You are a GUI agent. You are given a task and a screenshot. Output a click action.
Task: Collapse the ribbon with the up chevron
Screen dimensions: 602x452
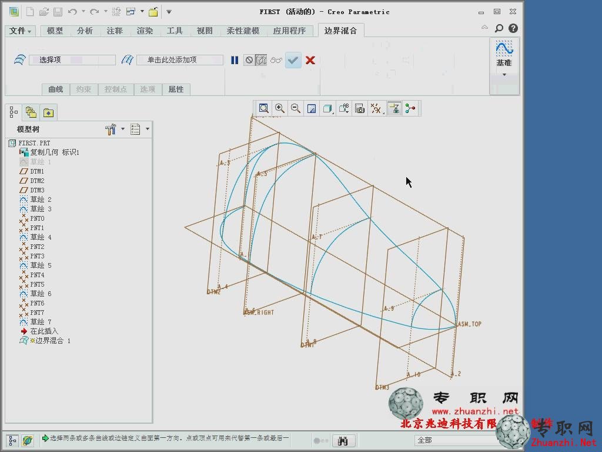coord(484,28)
